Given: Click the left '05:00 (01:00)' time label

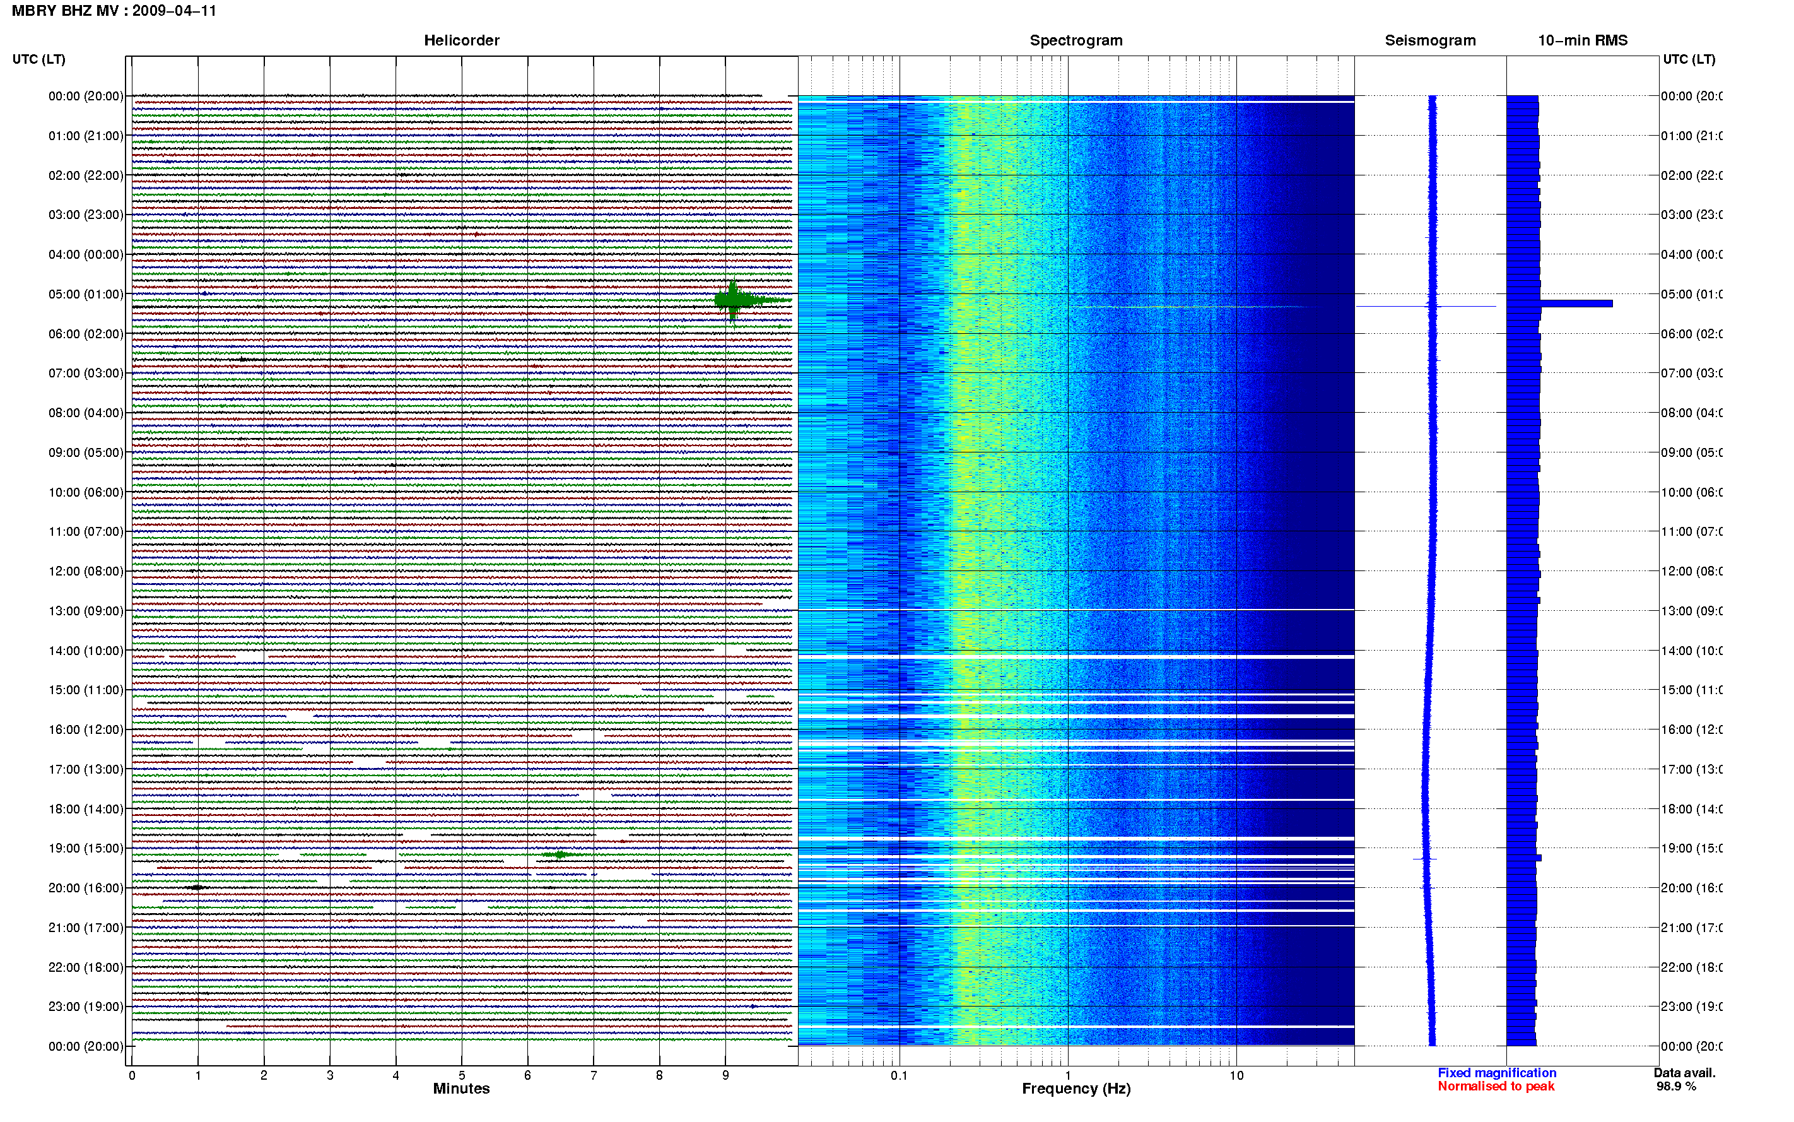Looking at the screenshot, I should tap(86, 294).
